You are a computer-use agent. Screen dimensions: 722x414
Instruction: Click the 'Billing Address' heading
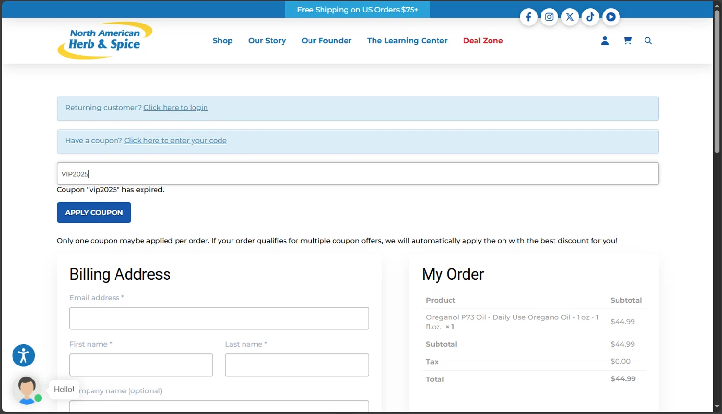pos(120,274)
